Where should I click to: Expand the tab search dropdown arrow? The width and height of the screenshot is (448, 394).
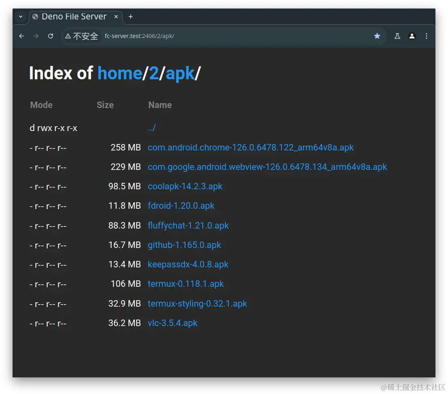21,17
